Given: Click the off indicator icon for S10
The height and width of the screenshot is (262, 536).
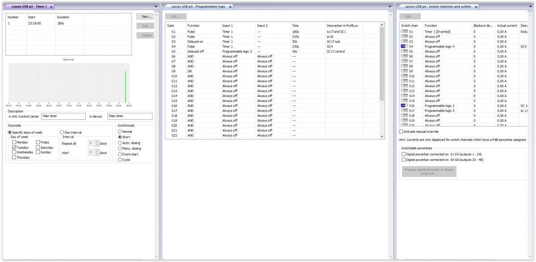Looking at the screenshot, I should point(404,76).
